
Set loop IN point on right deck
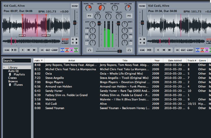click(178, 50)
